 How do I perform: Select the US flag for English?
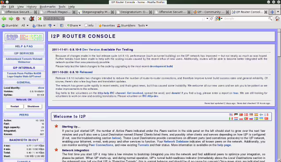[231, 115]
